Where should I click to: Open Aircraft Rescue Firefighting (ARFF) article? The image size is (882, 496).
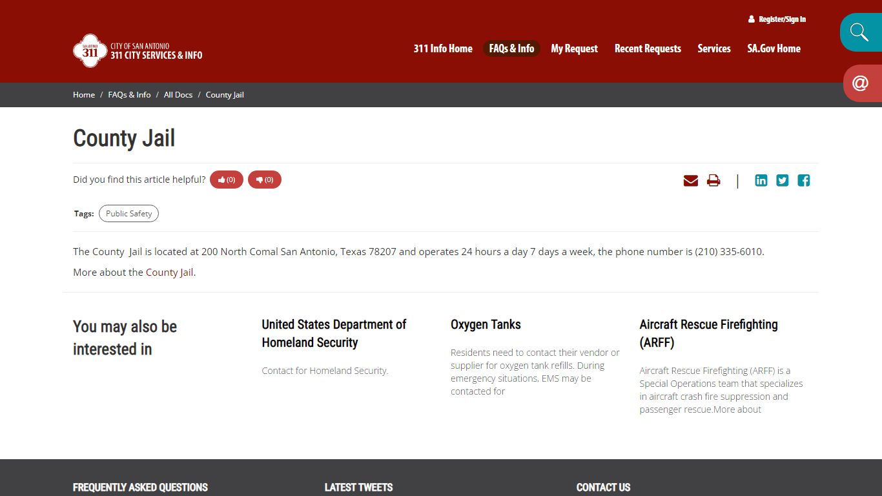[x=708, y=333]
